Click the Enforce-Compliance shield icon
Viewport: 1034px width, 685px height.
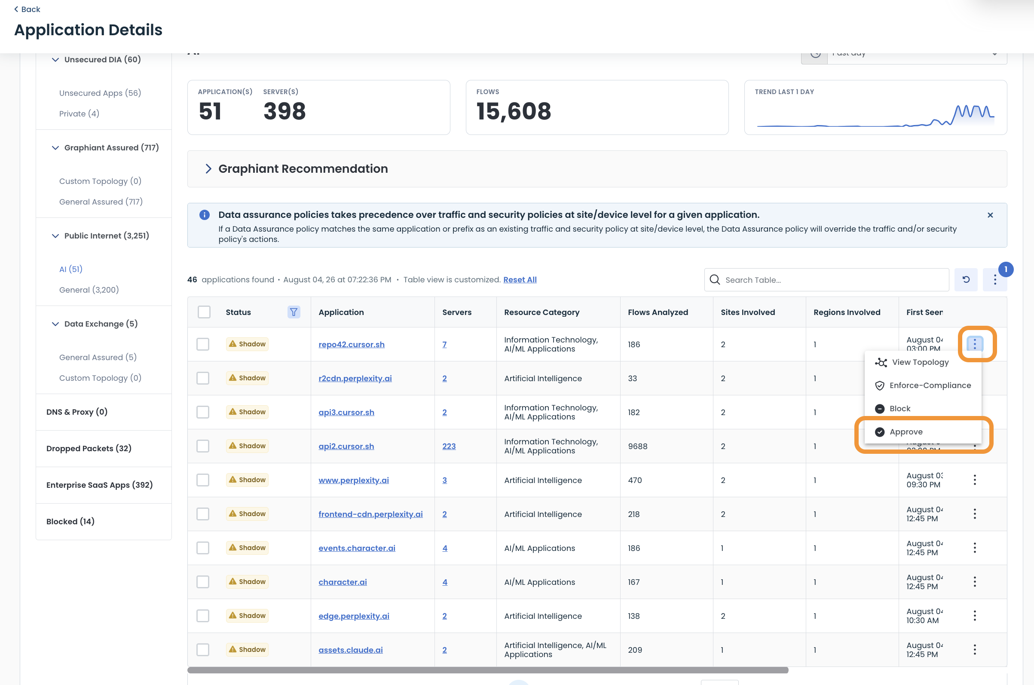click(x=880, y=385)
